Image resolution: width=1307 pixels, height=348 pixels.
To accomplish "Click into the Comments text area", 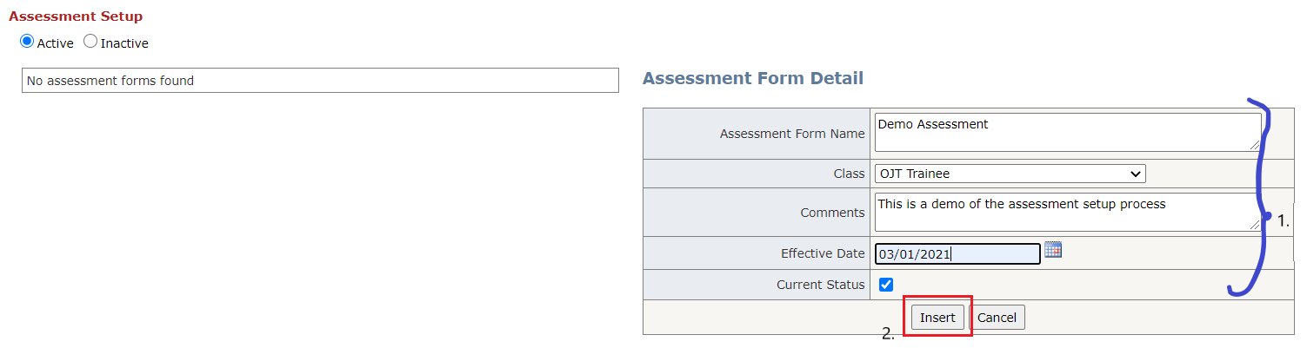I will click(1061, 212).
